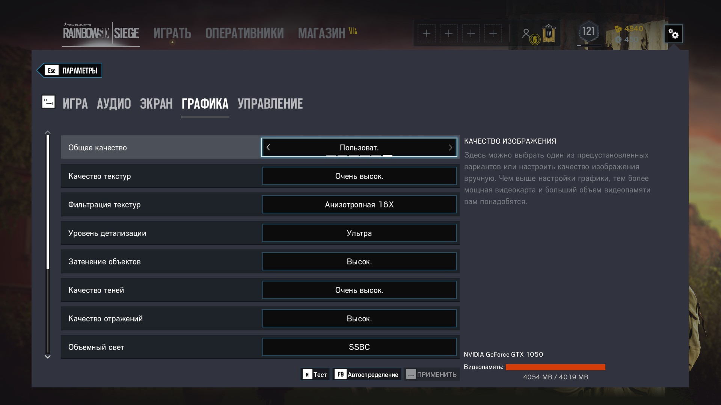Switch to the УПРАВЛЕНИЕ tab
The width and height of the screenshot is (721, 405).
pos(270,104)
